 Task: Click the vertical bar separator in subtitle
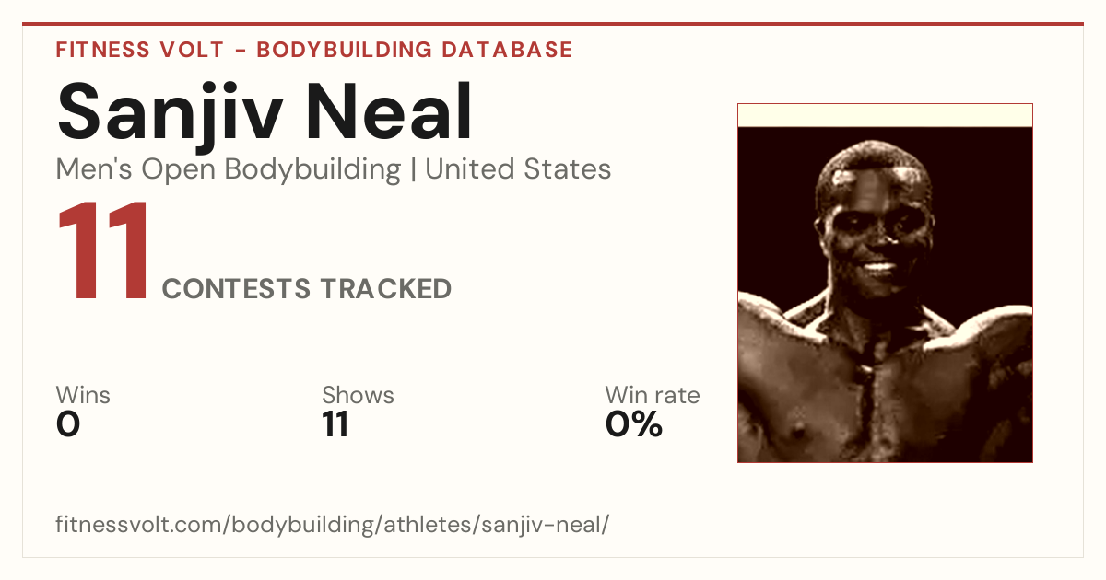point(413,170)
